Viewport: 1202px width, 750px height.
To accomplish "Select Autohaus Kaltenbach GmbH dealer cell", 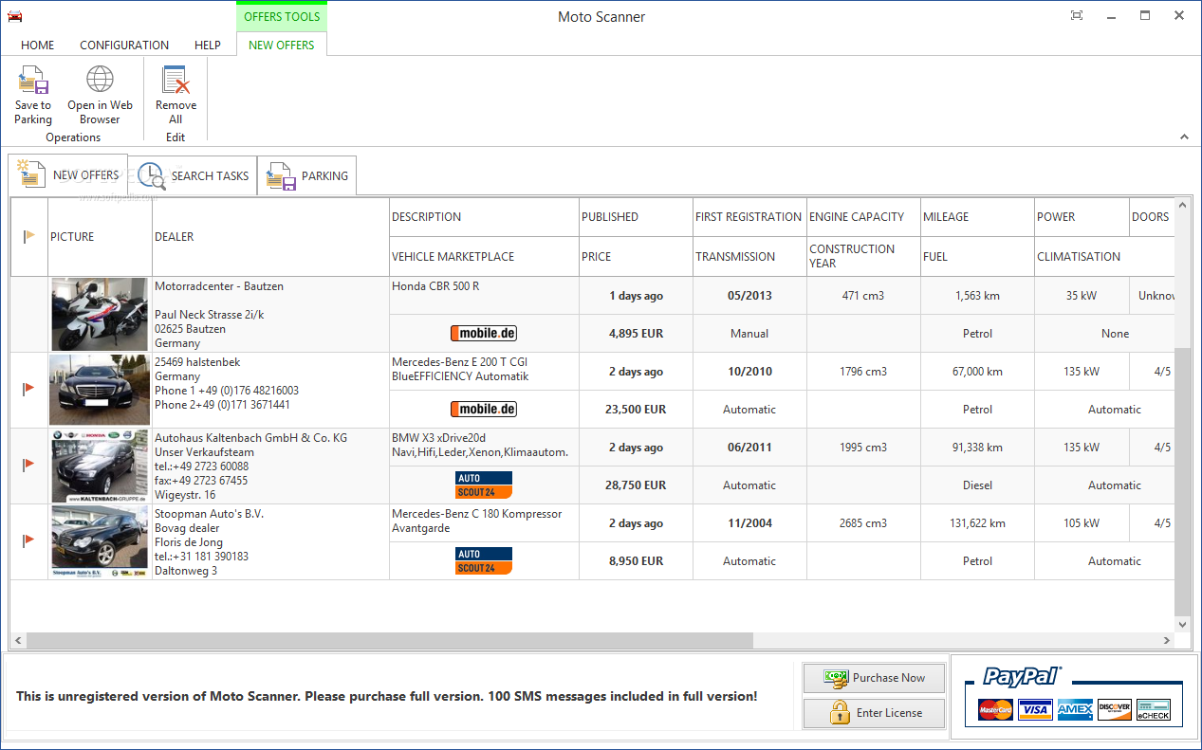I will (x=270, y=466).
